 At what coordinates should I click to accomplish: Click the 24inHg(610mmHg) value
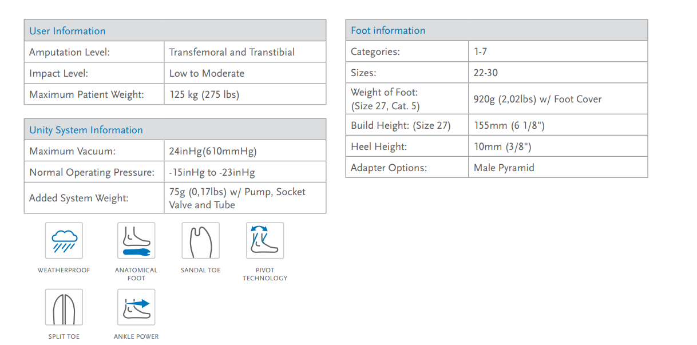point(213,151)
